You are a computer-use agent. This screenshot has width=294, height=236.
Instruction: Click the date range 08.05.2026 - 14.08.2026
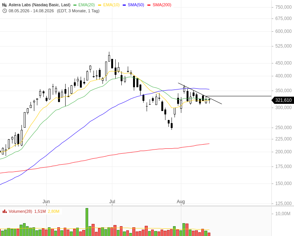pyautogui.click(x=31, y=11)
